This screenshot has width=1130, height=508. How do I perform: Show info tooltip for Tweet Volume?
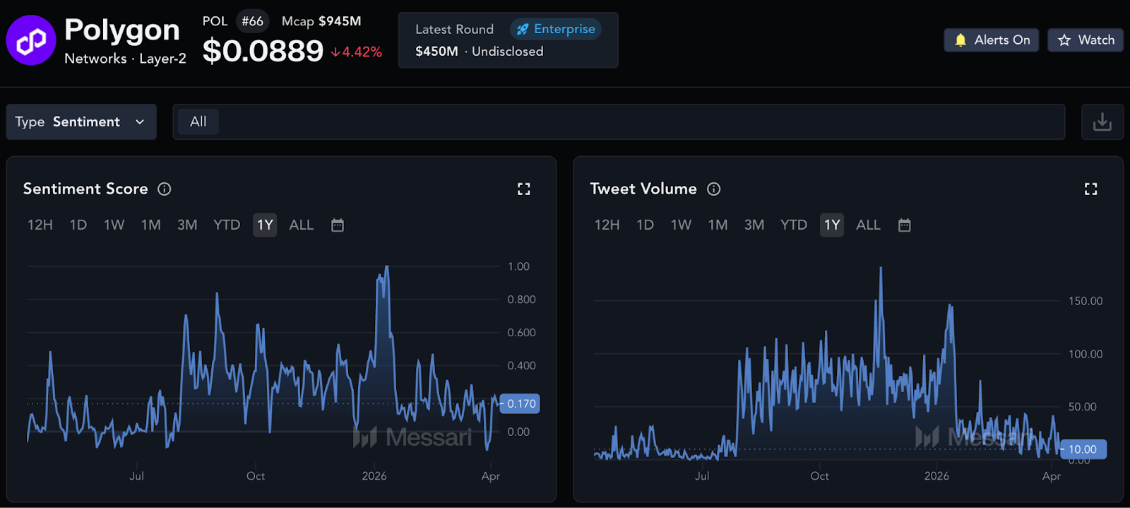[x=714, y=189]
